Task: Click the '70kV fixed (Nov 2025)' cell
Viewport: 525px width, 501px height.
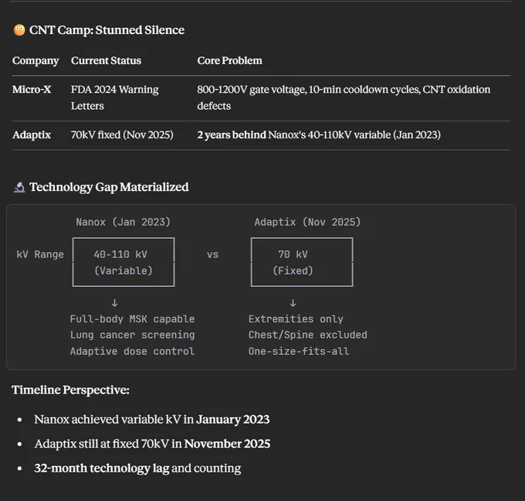Action: click(x=122, y=135)
